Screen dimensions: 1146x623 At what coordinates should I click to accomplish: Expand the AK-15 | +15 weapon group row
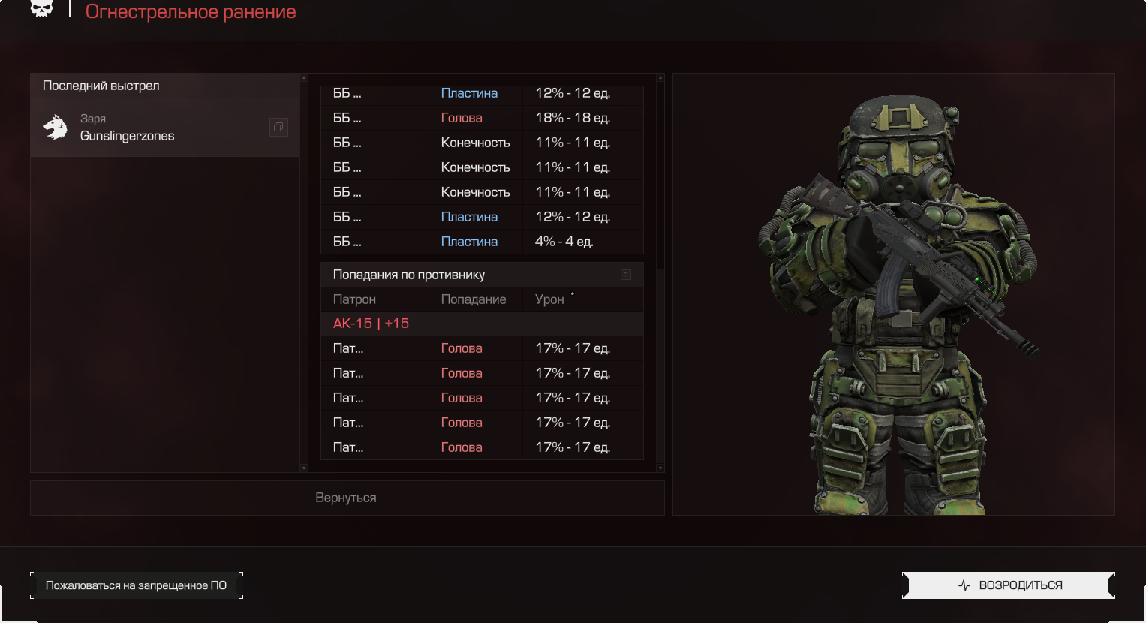click(482, 324)
